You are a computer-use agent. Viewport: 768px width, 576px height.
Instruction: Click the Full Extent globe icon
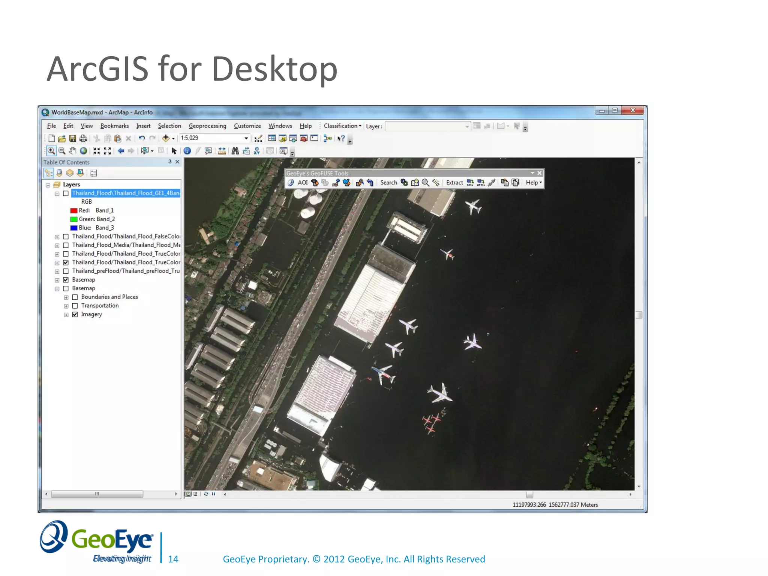point(84,151)
